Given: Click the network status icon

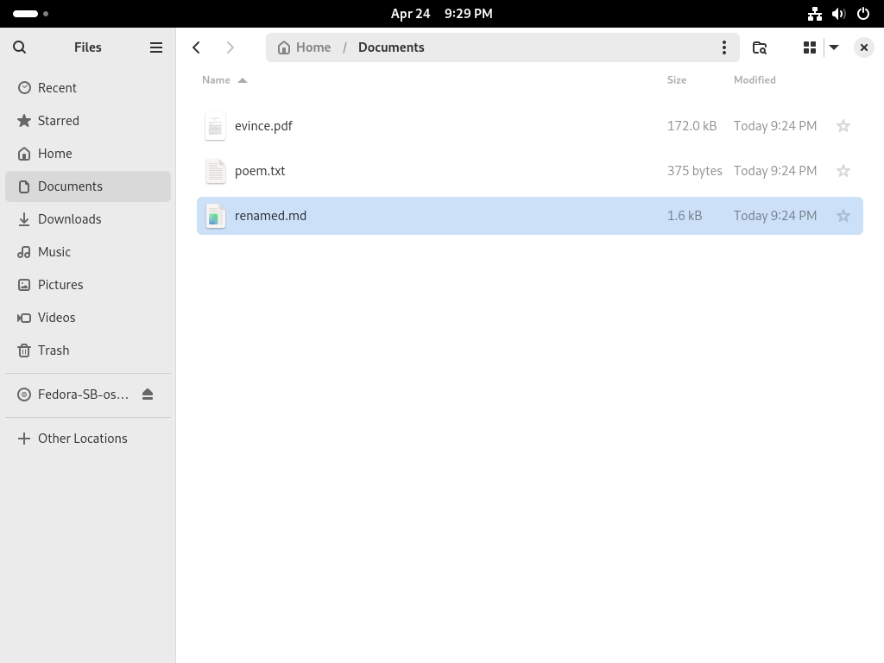Looking at the screenshot, I should coord(815,14).
